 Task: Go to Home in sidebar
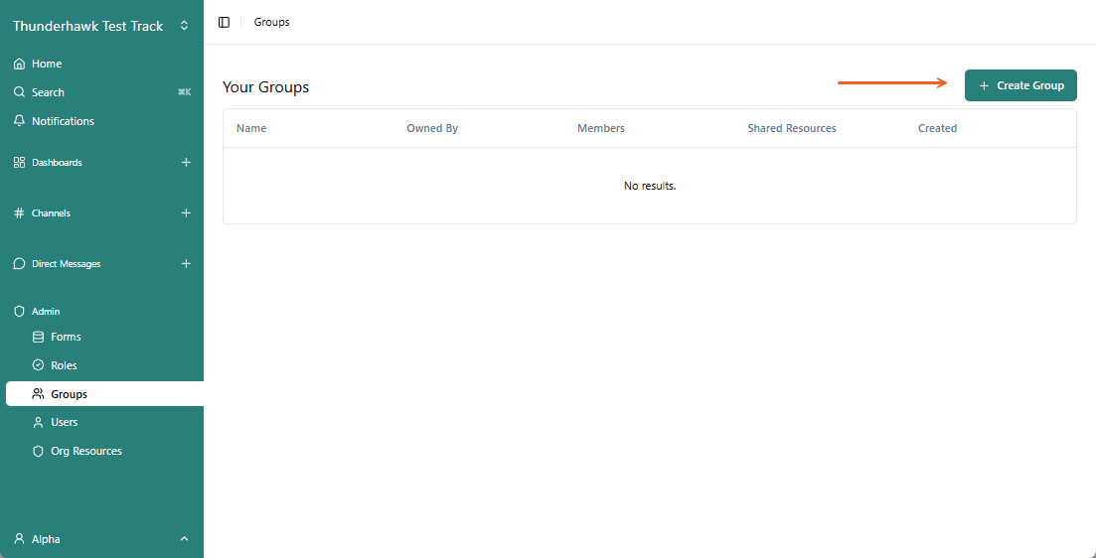point(47,64)
